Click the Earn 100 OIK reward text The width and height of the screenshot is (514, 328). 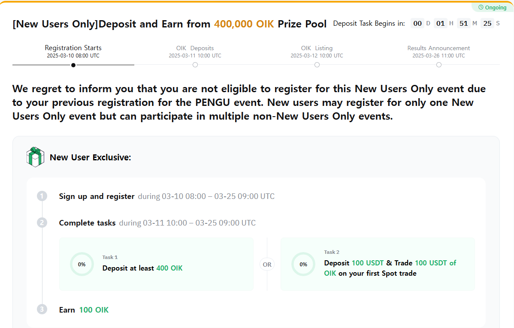coord(84,310)
